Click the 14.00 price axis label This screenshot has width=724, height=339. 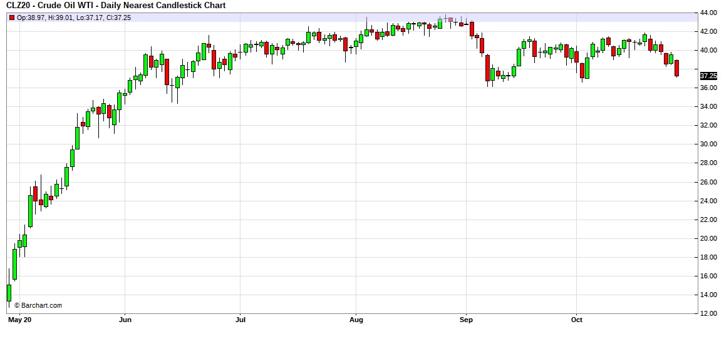[709, 295]
